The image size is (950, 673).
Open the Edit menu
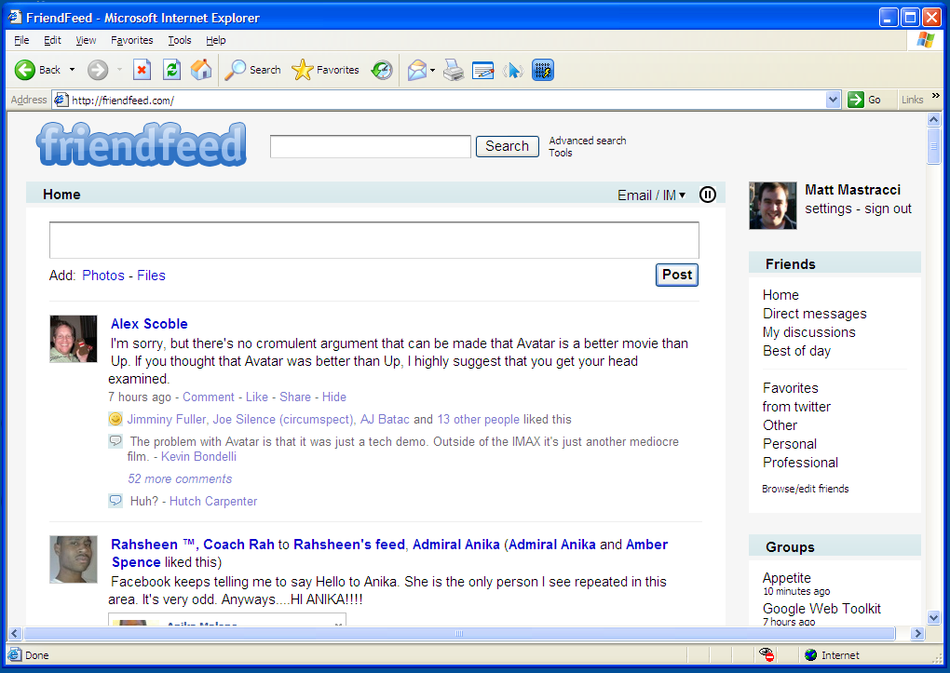52,40
